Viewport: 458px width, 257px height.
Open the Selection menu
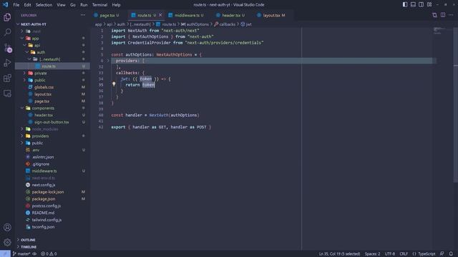(44, 5)
